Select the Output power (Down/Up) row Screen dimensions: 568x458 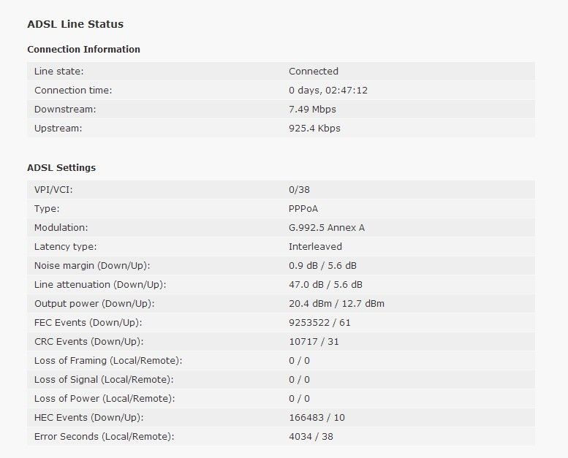[281, 303]
